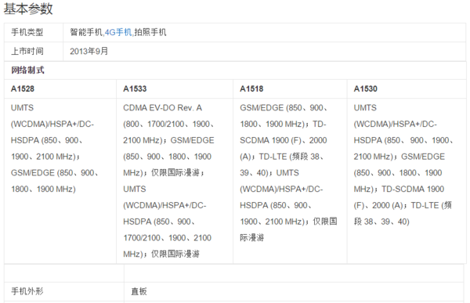
Task: Select the 智能手机 text
Action: click(86, 32)
